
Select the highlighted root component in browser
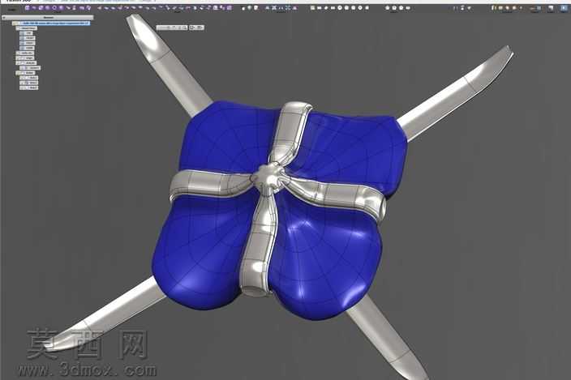pyautogui.click(x=51, y=23)
